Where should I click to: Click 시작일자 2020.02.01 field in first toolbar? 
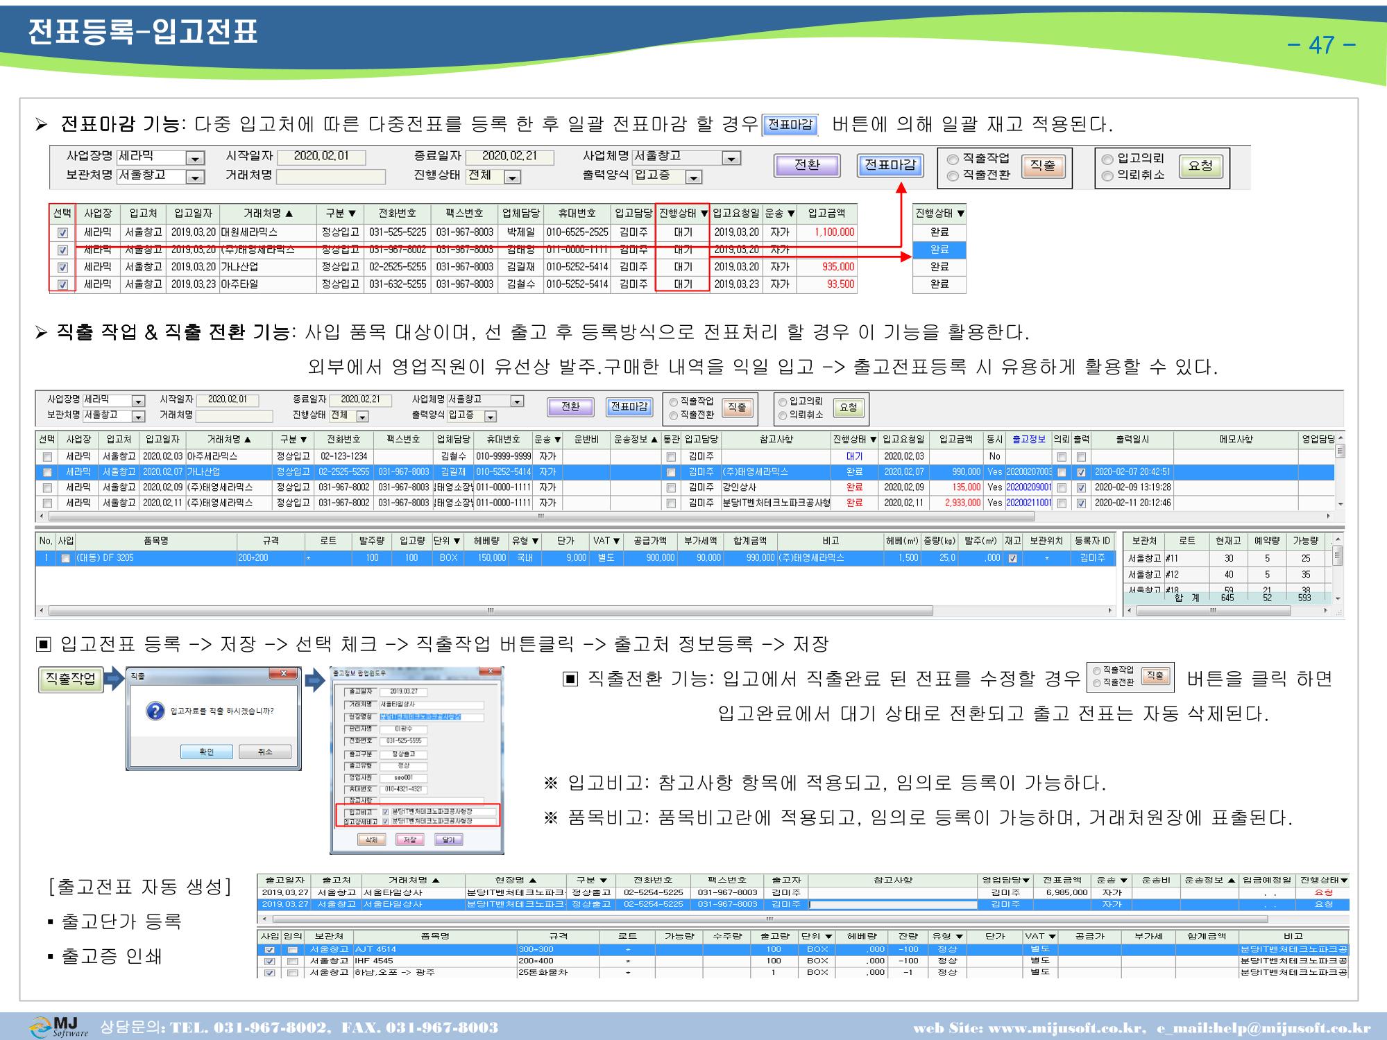click(x=321, y=157)
